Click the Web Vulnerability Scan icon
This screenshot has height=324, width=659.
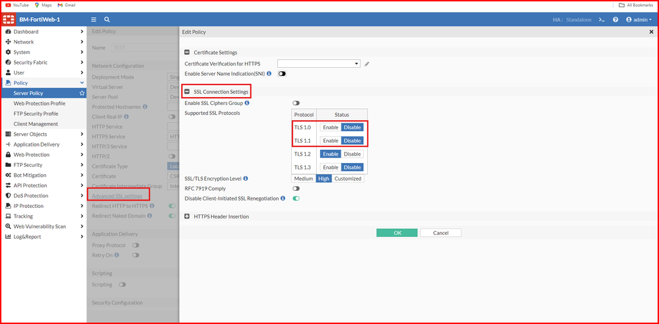point(8,226)
